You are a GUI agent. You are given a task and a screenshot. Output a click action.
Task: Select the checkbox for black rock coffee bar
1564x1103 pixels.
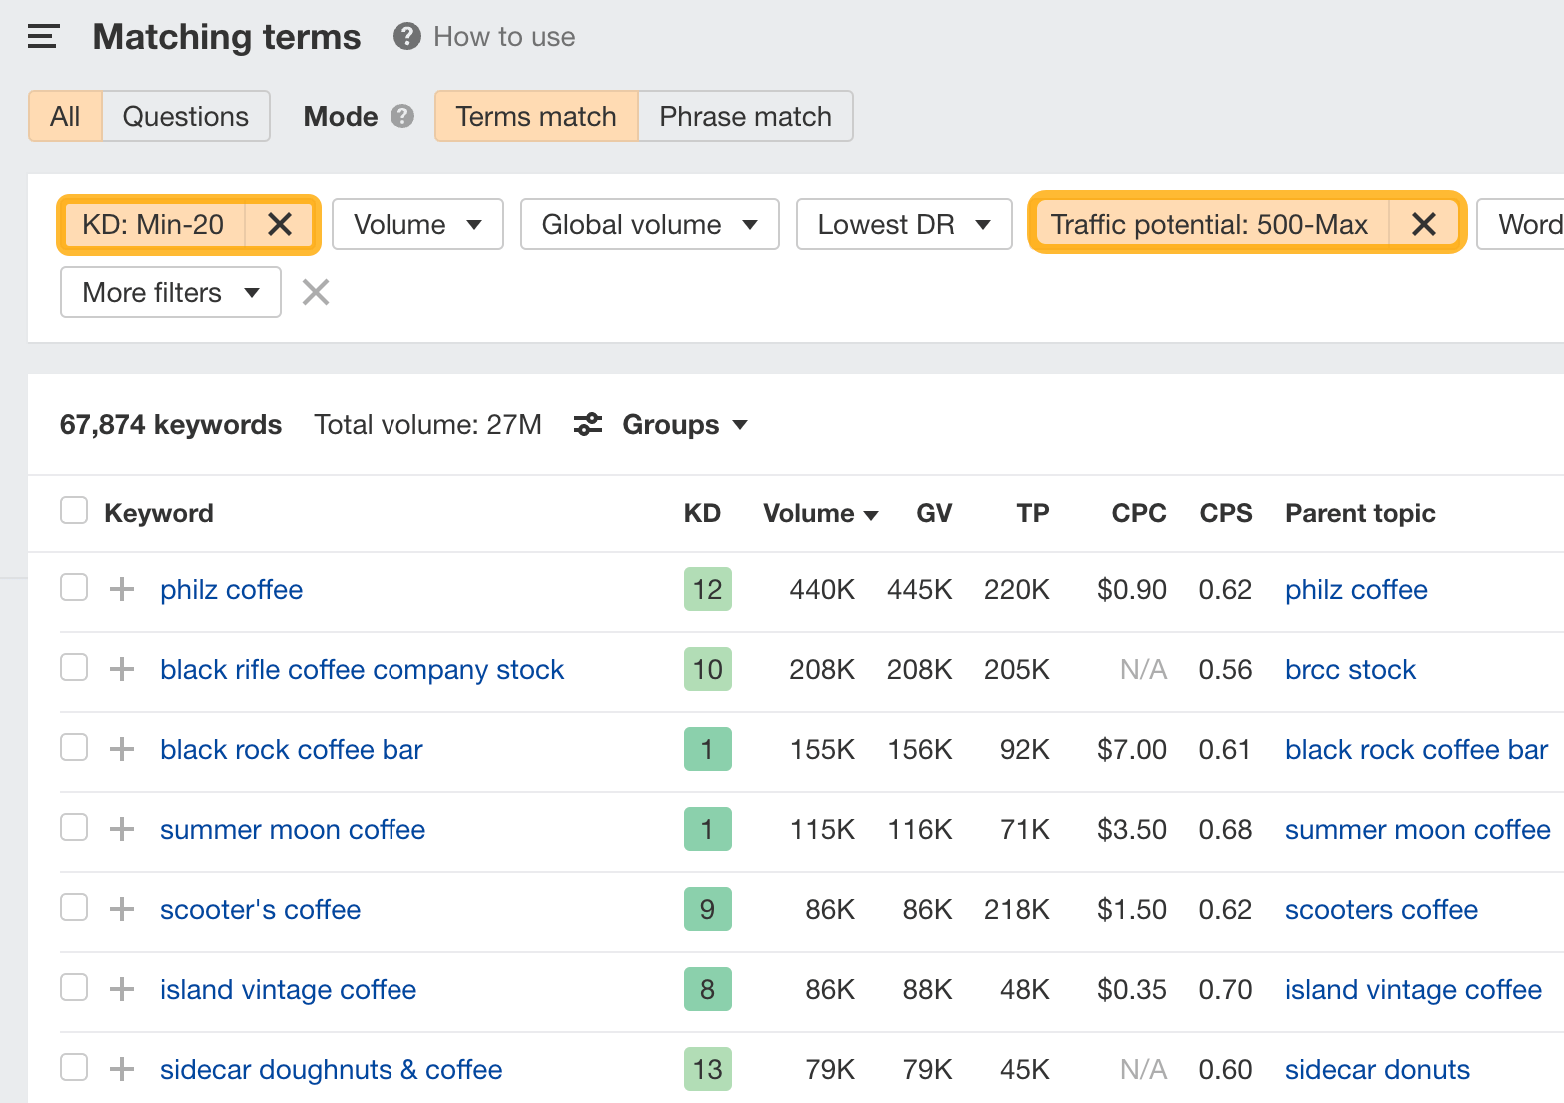pyautogui.click(x=73, y=749)
